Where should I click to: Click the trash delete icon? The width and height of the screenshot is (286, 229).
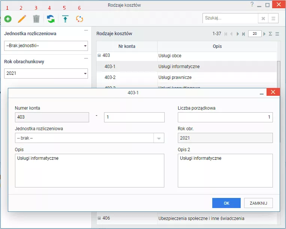point(36,19)
